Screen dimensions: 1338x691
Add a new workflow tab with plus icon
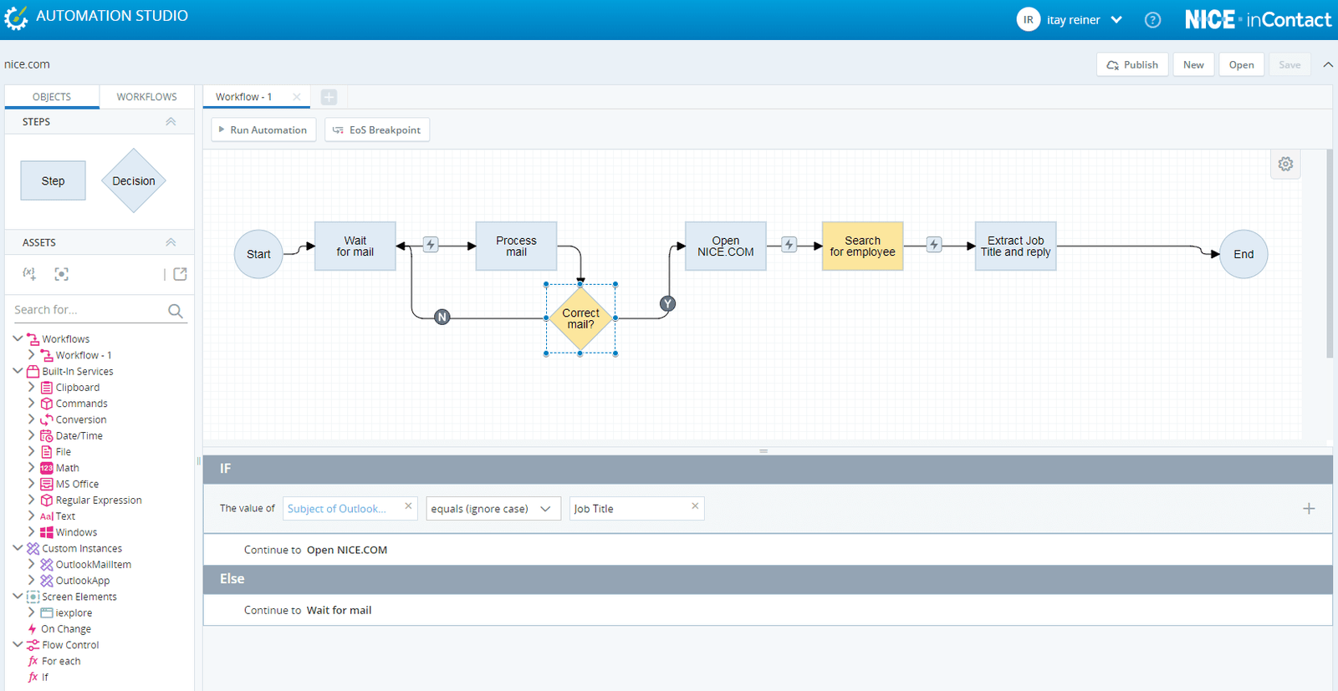click(x=329, y=97)
